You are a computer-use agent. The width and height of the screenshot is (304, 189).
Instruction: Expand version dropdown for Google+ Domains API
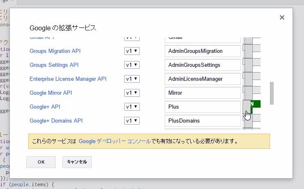[x=132, y=121]
